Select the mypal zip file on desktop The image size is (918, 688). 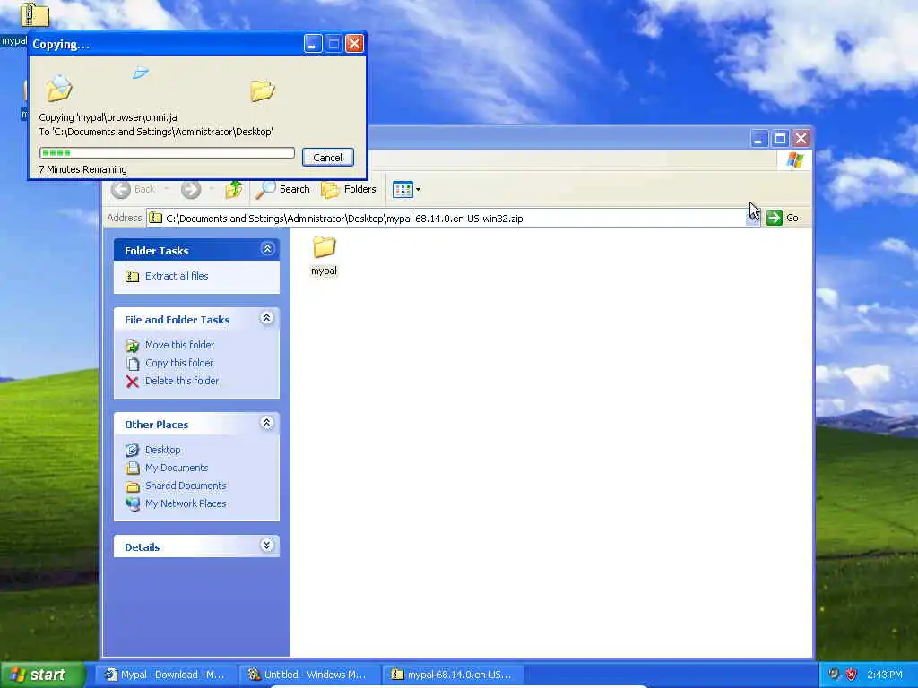[x=34, y=15]
